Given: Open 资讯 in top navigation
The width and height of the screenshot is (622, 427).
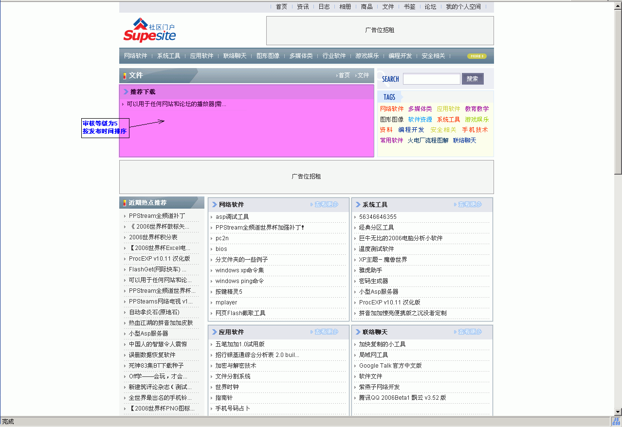Looking at the screenshot, I should point(303,7).
